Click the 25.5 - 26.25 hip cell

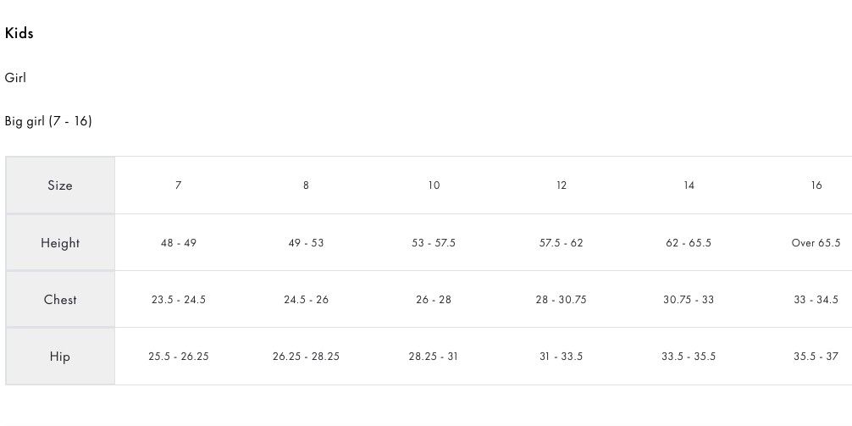(178, 357)
